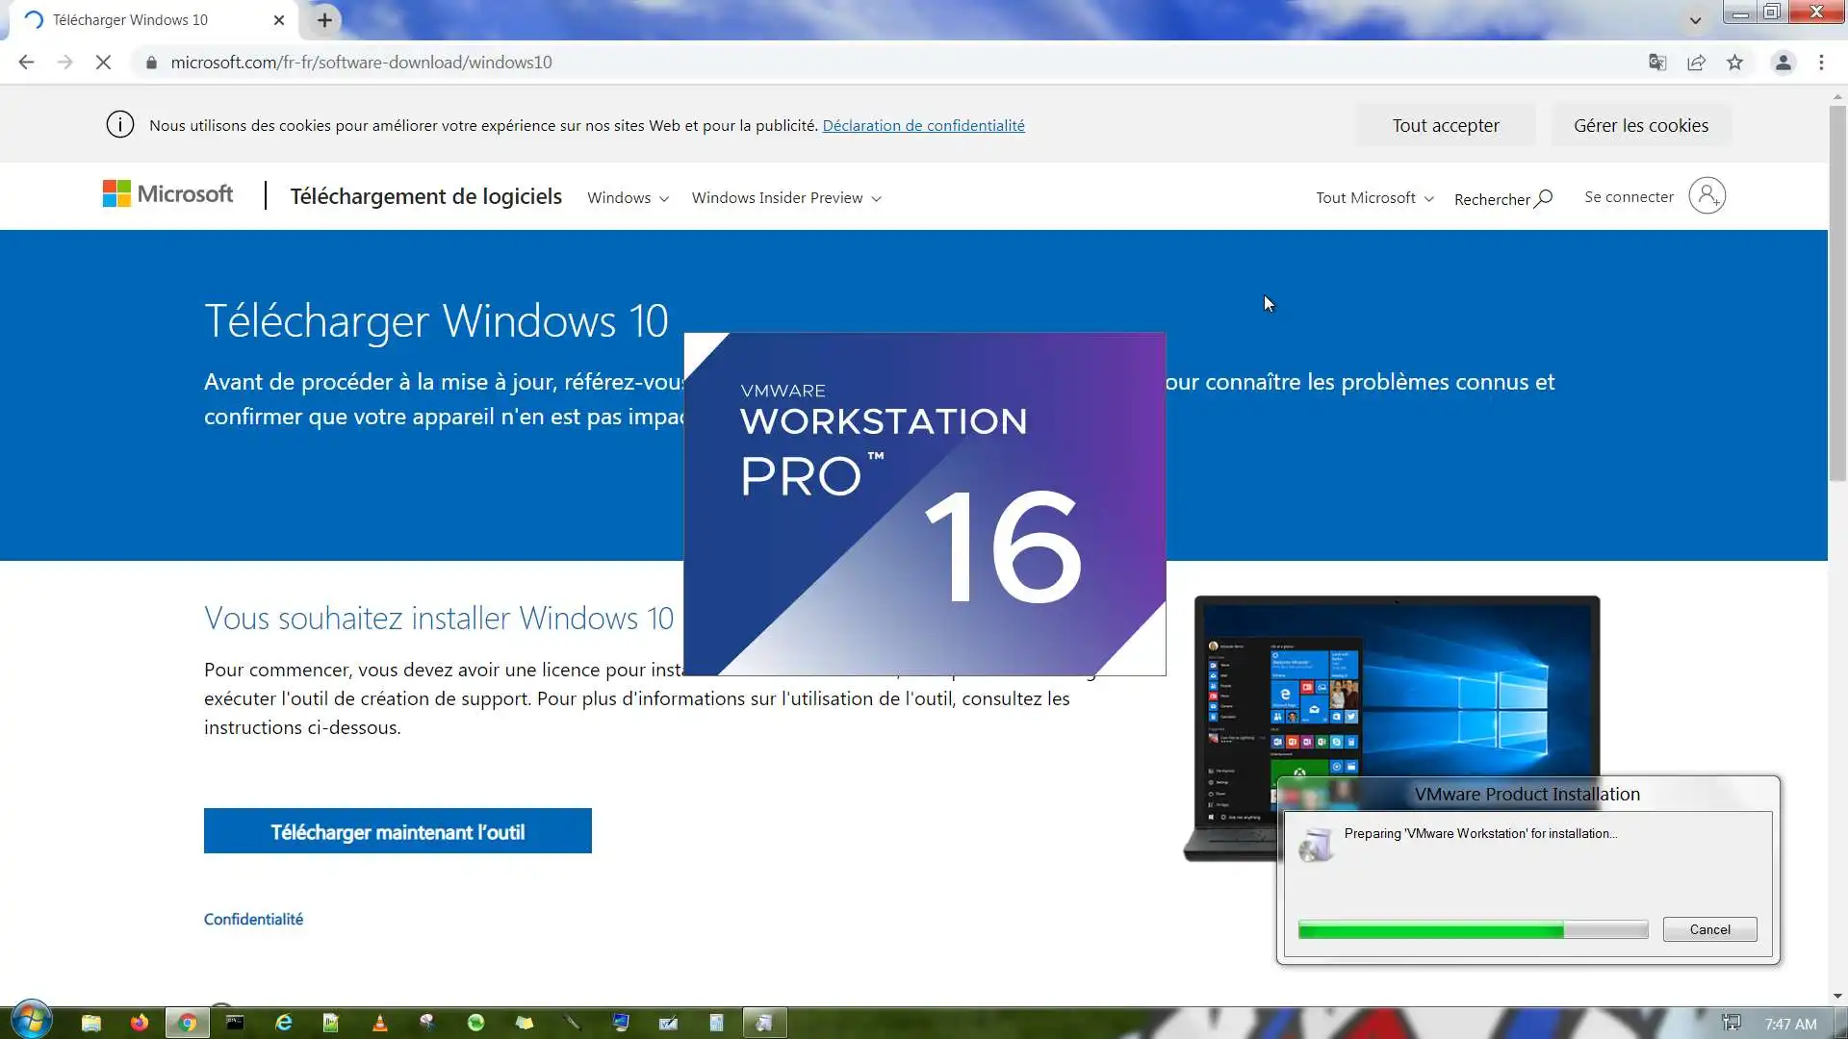Image resolution: width=1848 pixels, height=1039 pixels.
Task: Expand the Windows dropdown menu
Action: coord(628,198)
